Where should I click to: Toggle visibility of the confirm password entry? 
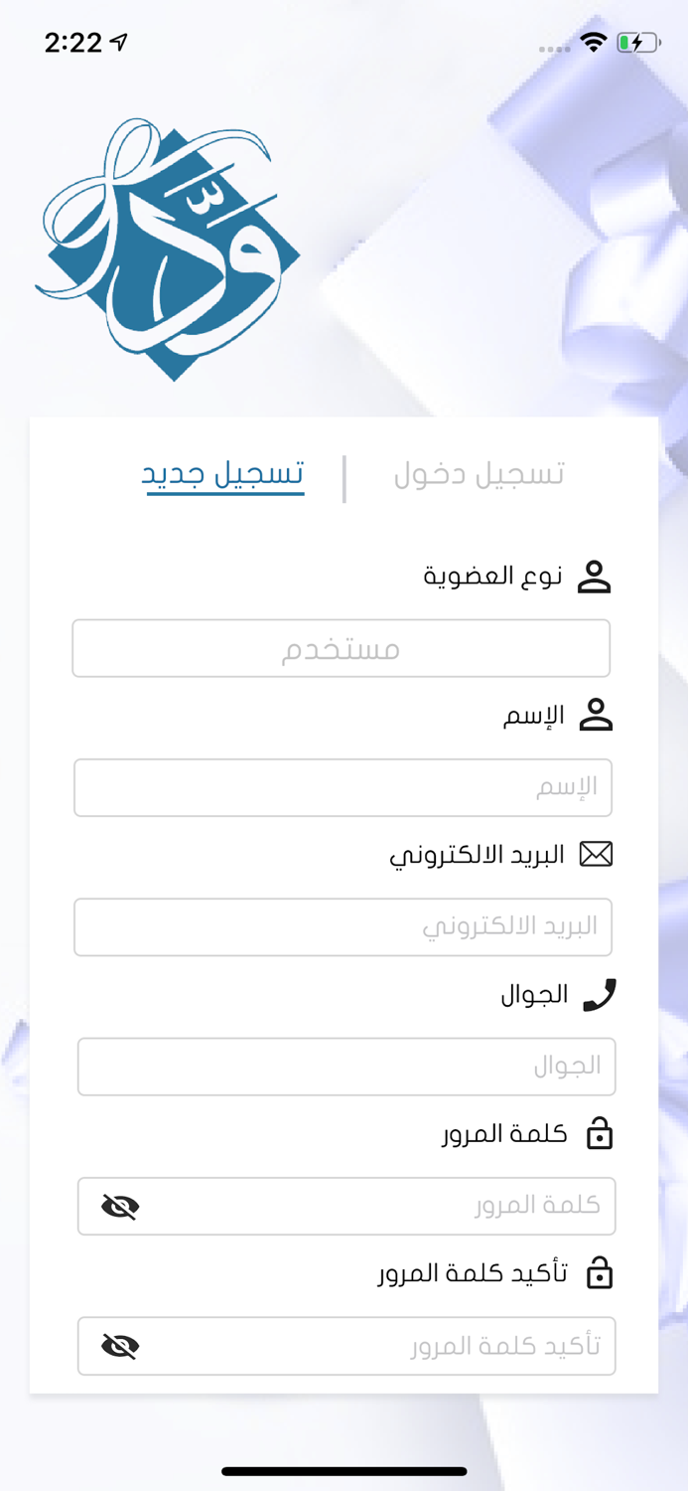120,1346
